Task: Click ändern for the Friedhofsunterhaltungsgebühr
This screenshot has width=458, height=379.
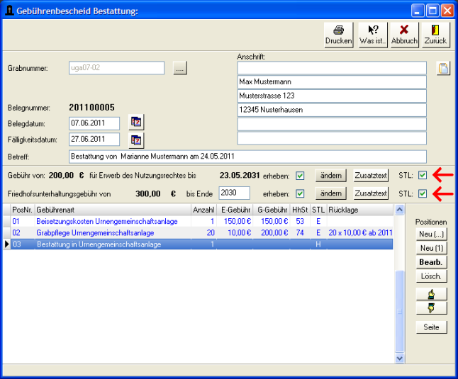Action: (x=330, y=193)
